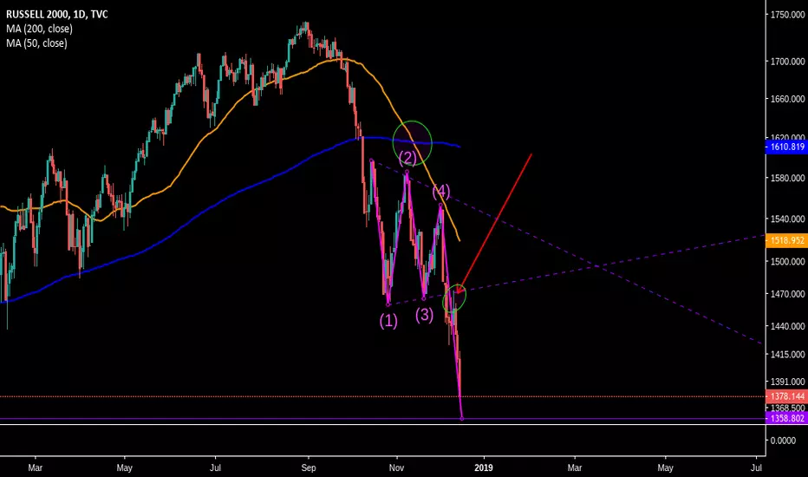The height and width of the screenshot is (477, 808).
Task: Click the 2019 label on time axis
Action: (x=484, y=467)
